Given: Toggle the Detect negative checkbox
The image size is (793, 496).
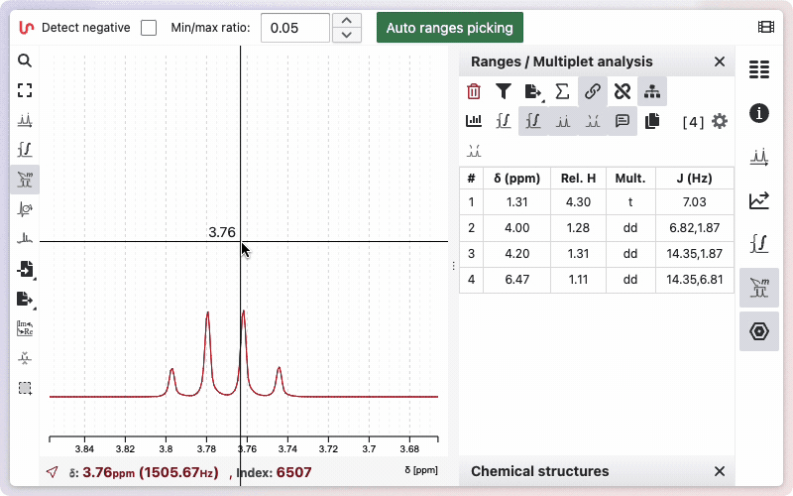Looking at the screenshot, I should pyautogui.click(x=149, y=28).
